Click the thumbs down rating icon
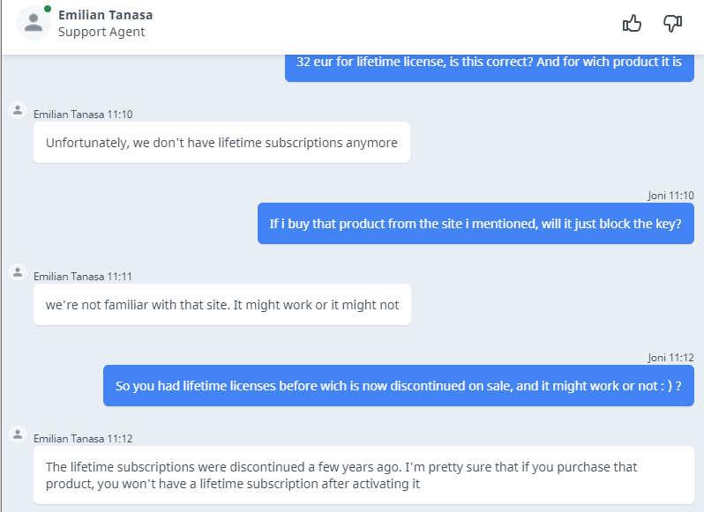 coord(673,24)
